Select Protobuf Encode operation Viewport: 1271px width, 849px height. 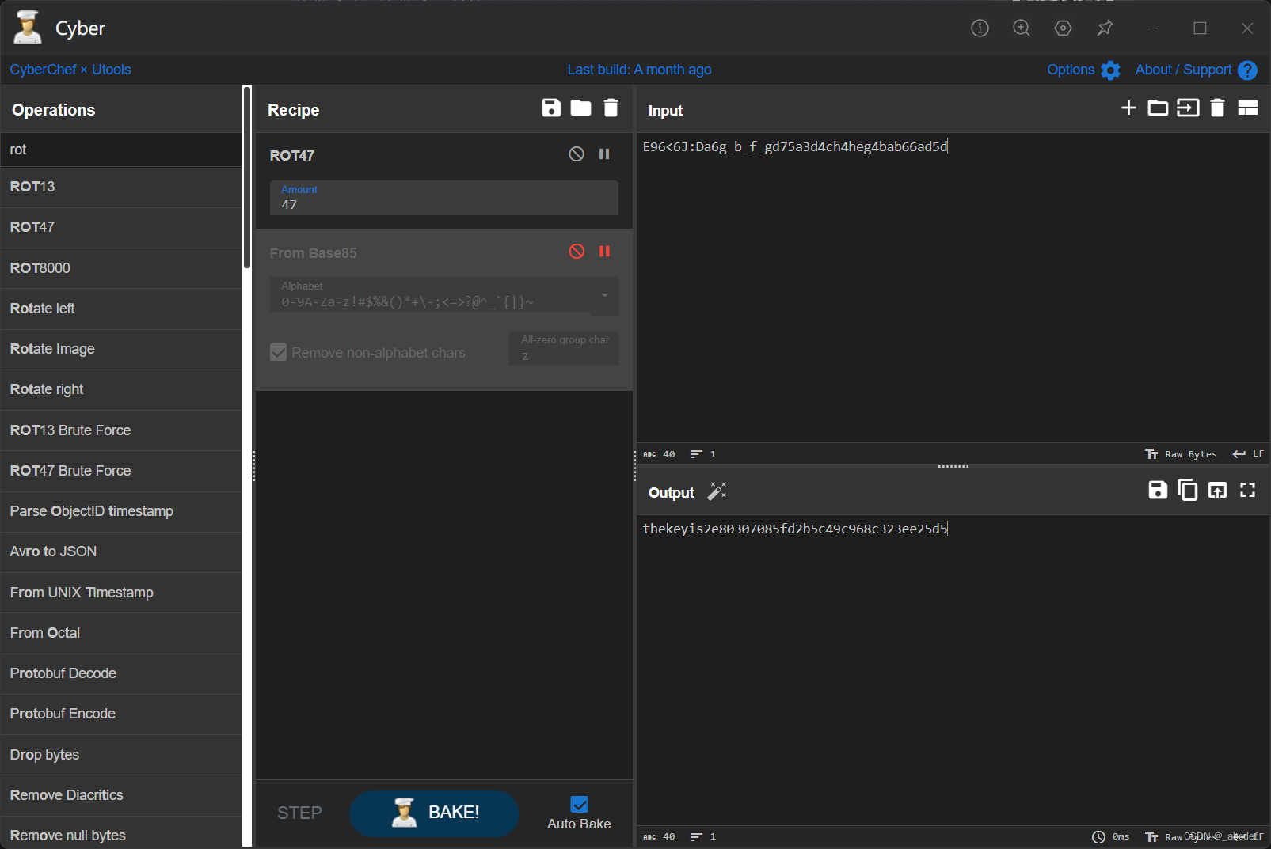point(120,714)
